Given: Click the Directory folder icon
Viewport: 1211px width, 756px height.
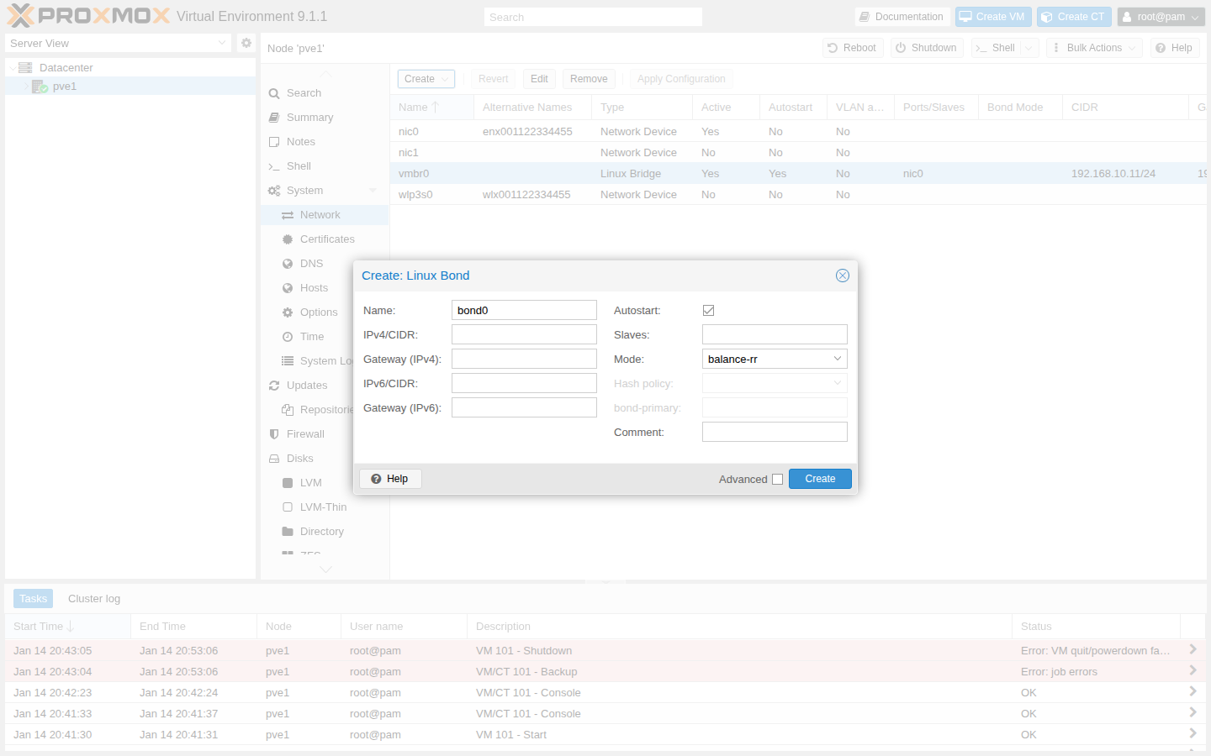Looking at the screenshot, I should click(x=288, y=532).
